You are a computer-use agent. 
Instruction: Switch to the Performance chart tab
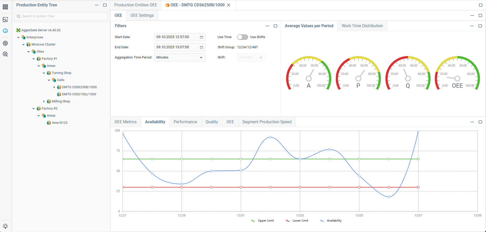click(x=185, y=122)
